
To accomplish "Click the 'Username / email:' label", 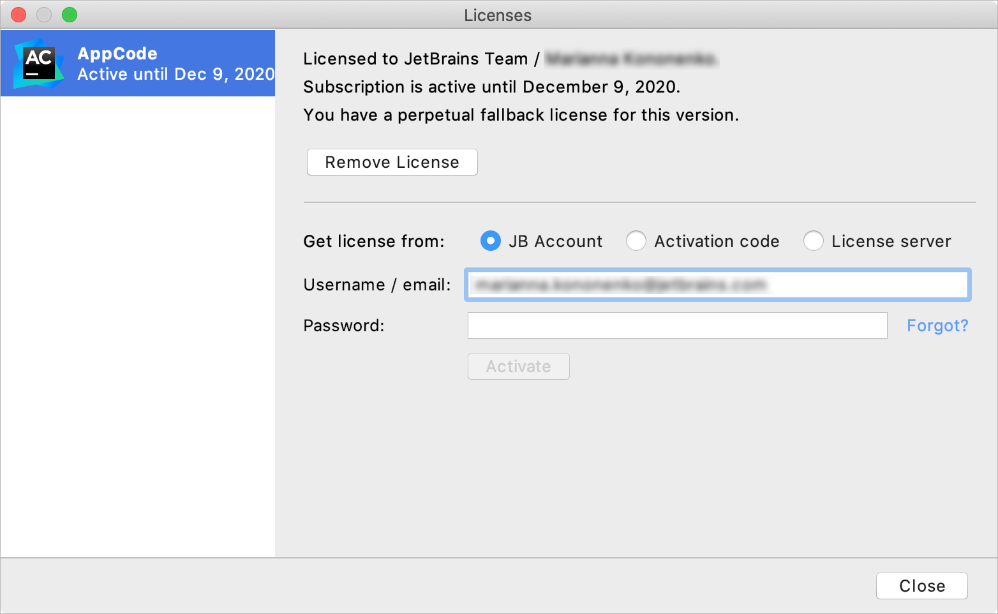I will 377,285.
